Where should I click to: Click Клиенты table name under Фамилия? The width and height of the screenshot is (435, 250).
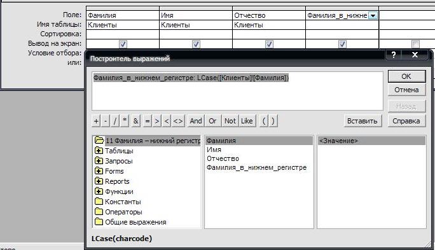(123, 25)
